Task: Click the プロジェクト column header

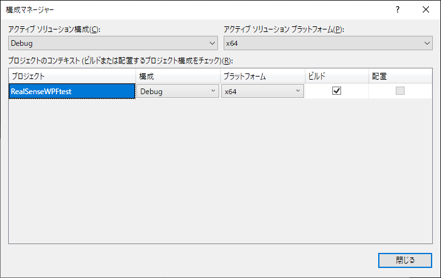Action: pyautogui.click(x=72, y=76)
